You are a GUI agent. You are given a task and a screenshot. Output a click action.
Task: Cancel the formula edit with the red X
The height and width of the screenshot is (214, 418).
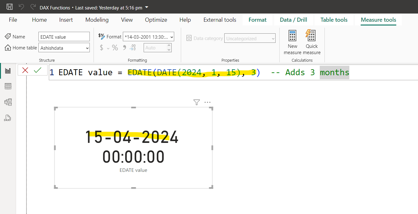[25, 70]
